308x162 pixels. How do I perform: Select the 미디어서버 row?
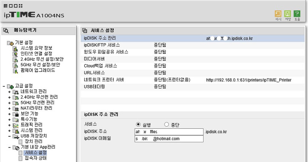point(192,59)
